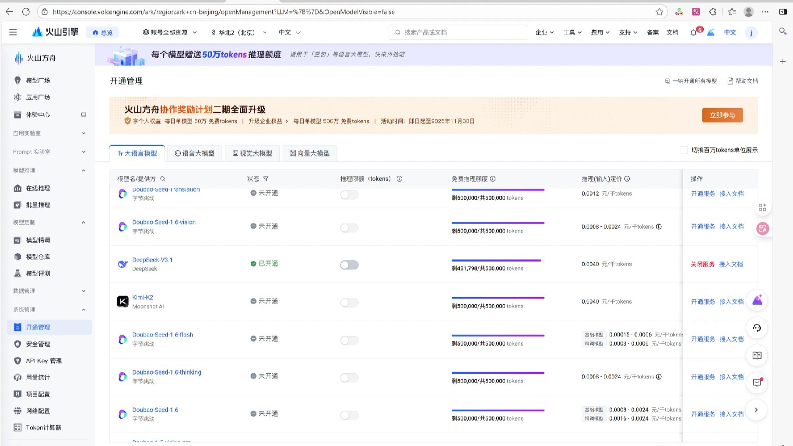Screen dimensions: 793x446
Task: Go back in browser history
Action: click(x=9, y=12)
